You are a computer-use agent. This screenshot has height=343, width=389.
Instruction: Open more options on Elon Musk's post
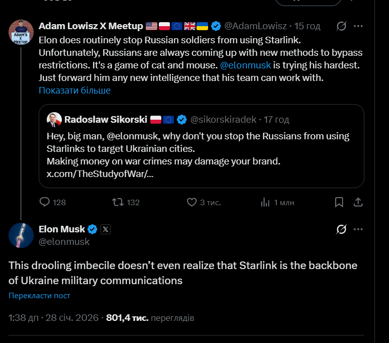(358, 230)
